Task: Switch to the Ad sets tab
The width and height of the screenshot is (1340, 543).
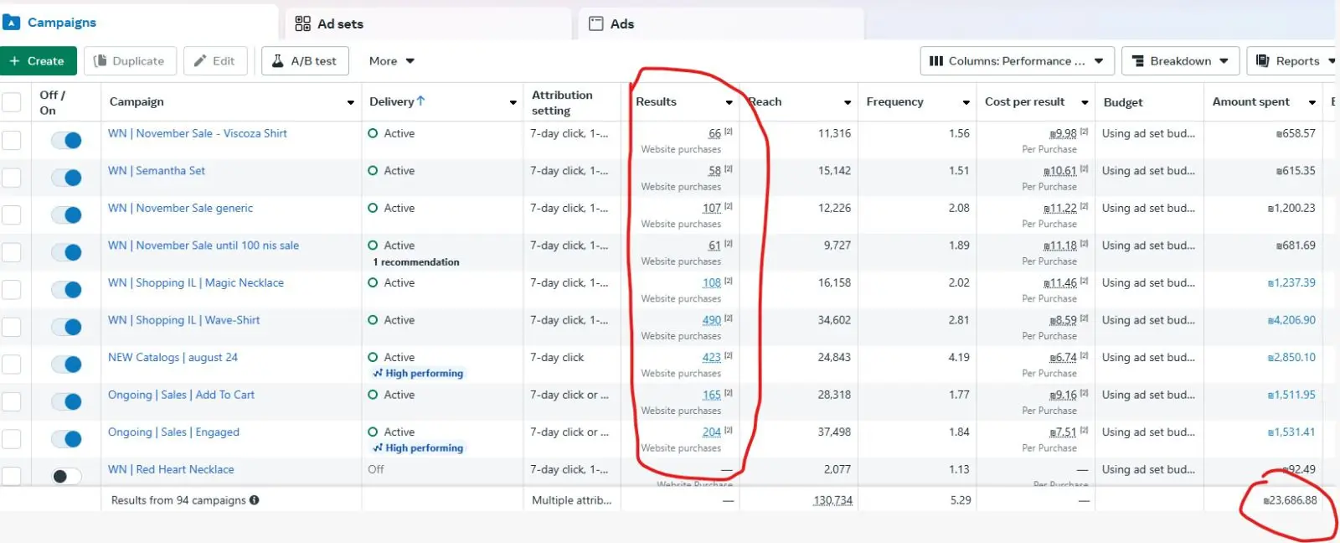Action: (x=340, y=23)
